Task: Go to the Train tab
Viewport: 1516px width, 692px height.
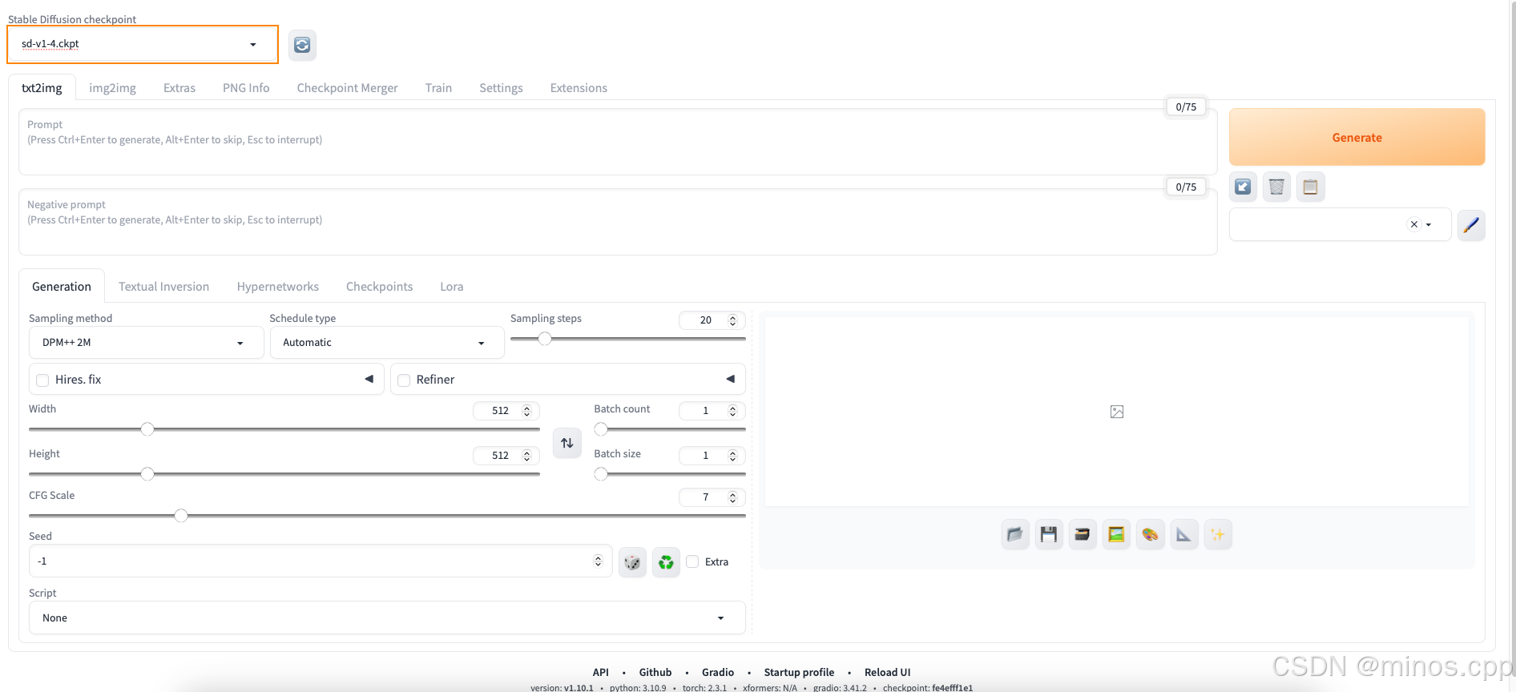Action: 438,88
